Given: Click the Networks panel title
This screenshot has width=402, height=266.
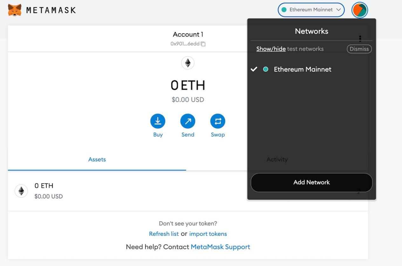Looking at the screenshot, I should 311,31.
